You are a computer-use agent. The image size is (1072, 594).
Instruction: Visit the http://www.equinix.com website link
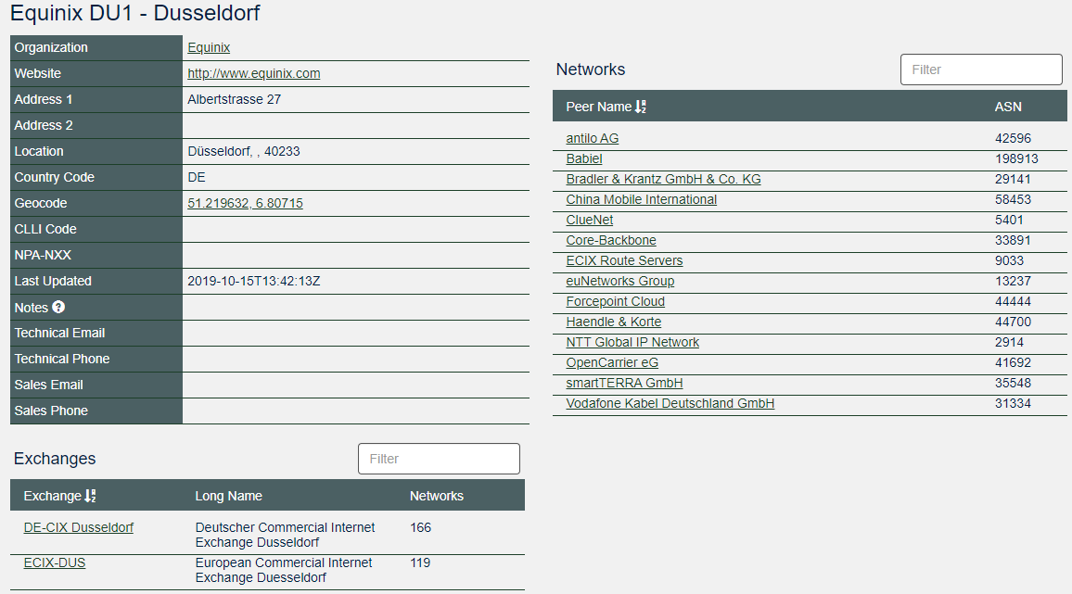[254, 73]
